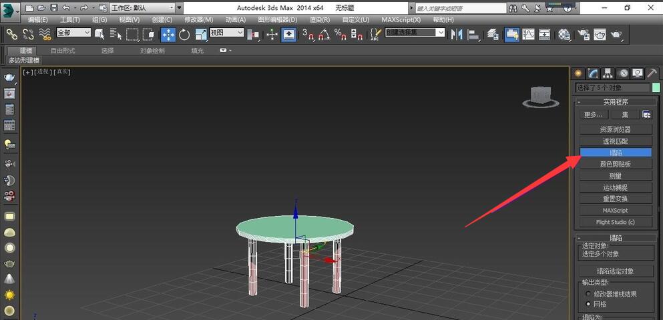Click the Mirror tool icon

[457, 34]
